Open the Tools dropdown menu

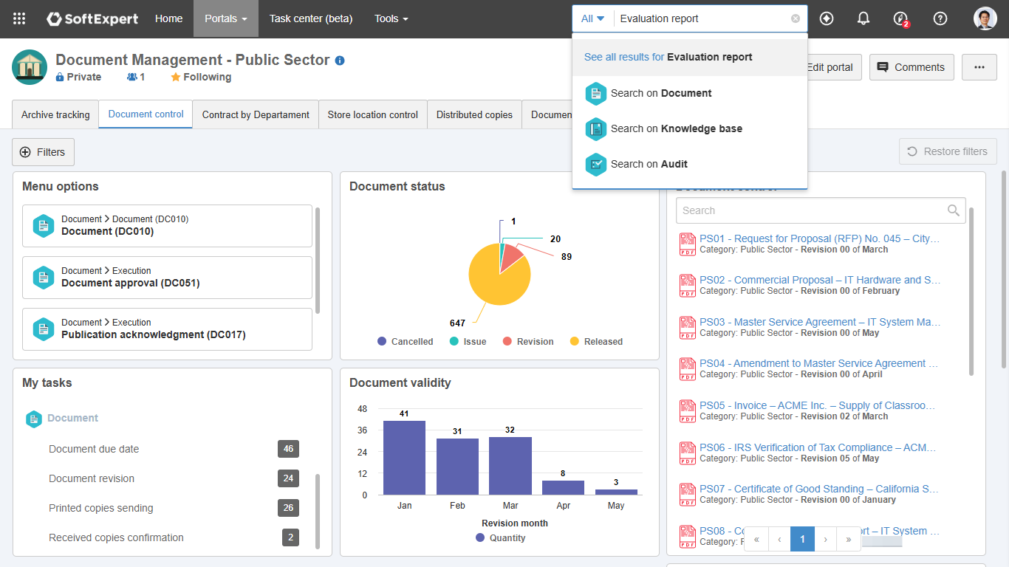pos(391,18)
